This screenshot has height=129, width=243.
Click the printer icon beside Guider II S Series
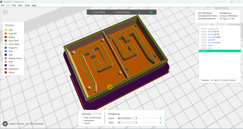pyautogui.click(x=5, y=124)
